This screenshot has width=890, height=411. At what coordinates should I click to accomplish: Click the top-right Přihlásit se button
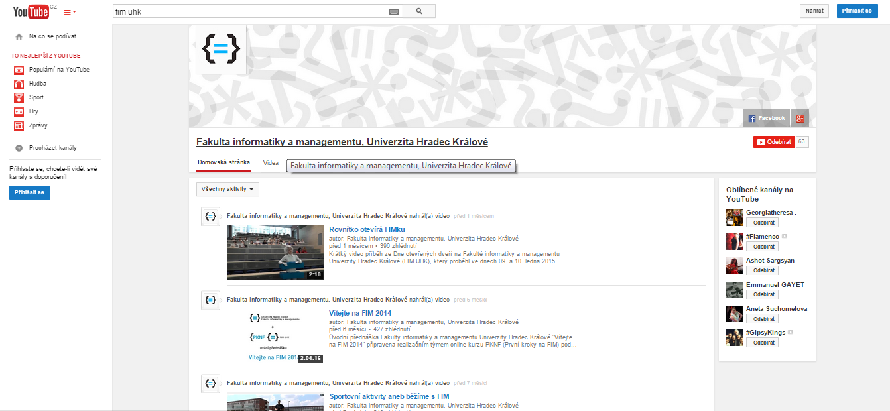857,11
